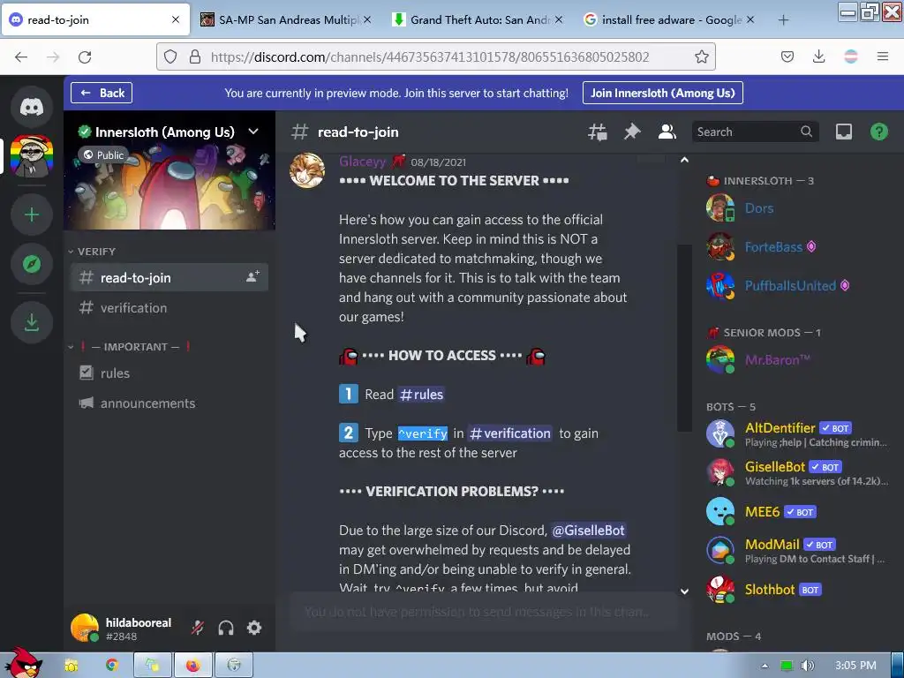Show site security padlock info

195,56
